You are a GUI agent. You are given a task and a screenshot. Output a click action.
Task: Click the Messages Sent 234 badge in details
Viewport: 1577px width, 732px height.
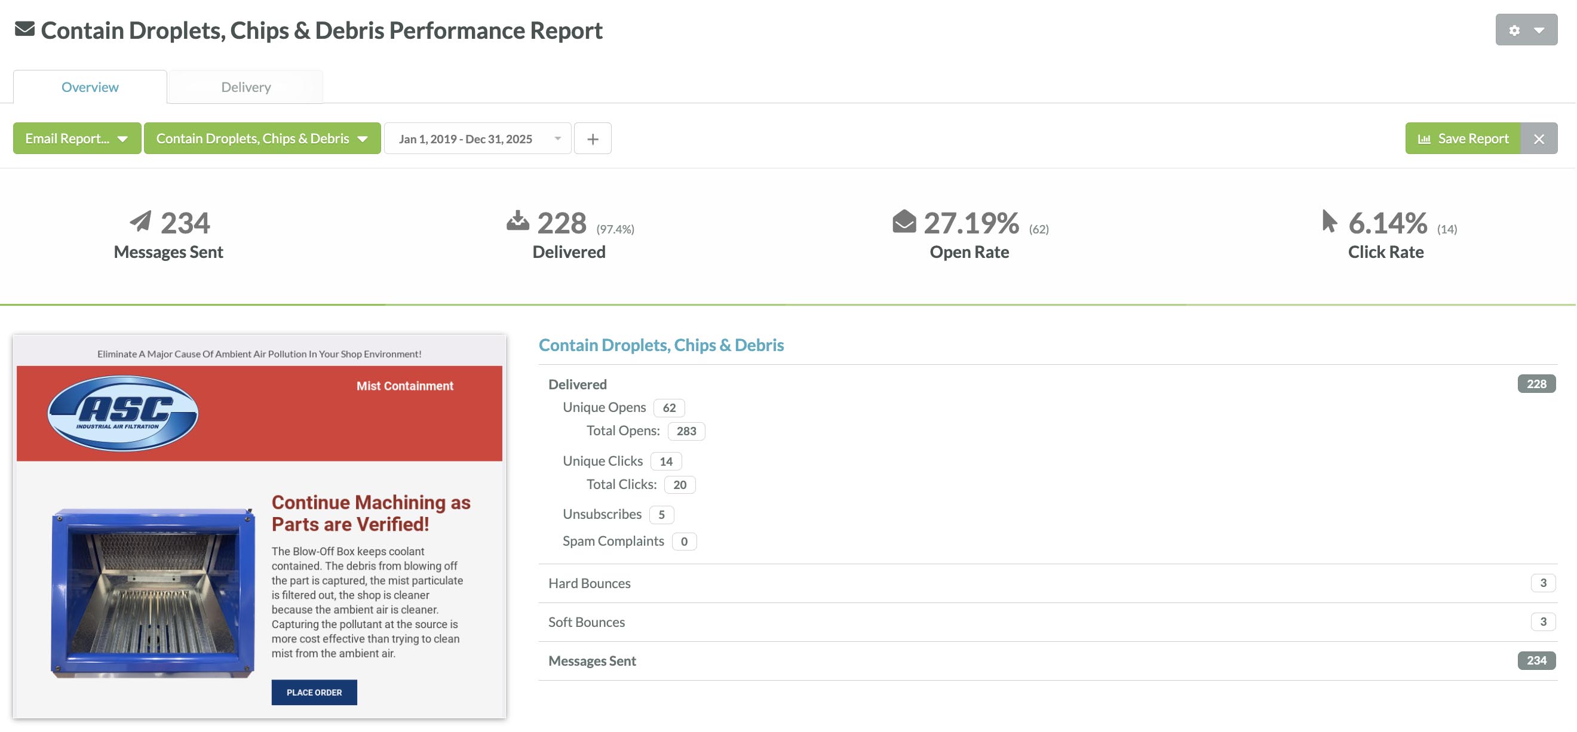point(1536,660)
